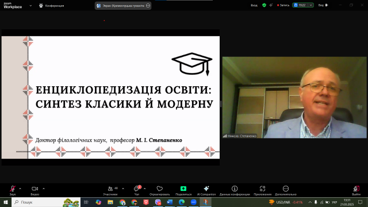Toggle the camera with the Видео button

(34, 189)
